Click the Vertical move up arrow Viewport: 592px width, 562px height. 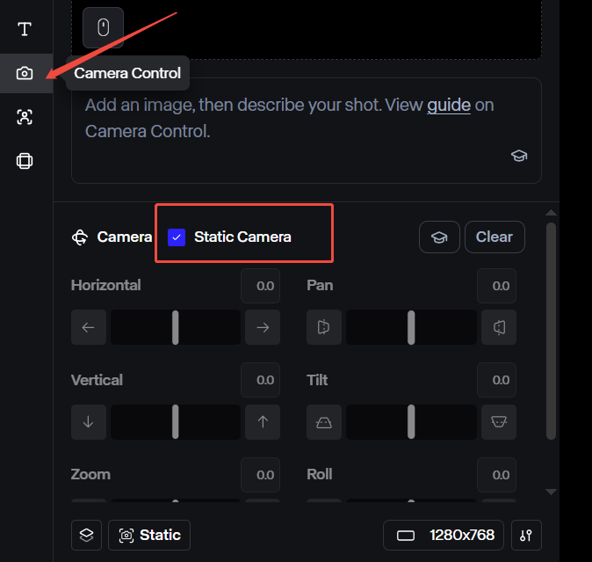[263, 422]
